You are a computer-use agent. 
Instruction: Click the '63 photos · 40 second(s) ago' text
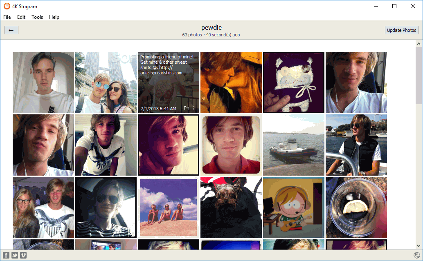tap(211, 35)
